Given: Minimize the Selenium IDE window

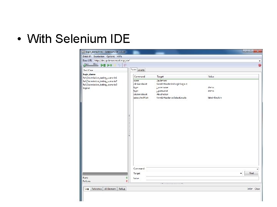Looking at the screenshot, I should pos(245,51).
